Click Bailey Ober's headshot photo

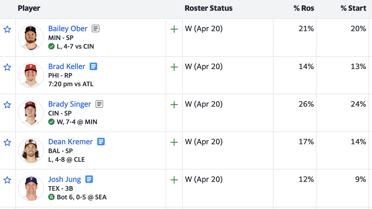pos(31,38)
